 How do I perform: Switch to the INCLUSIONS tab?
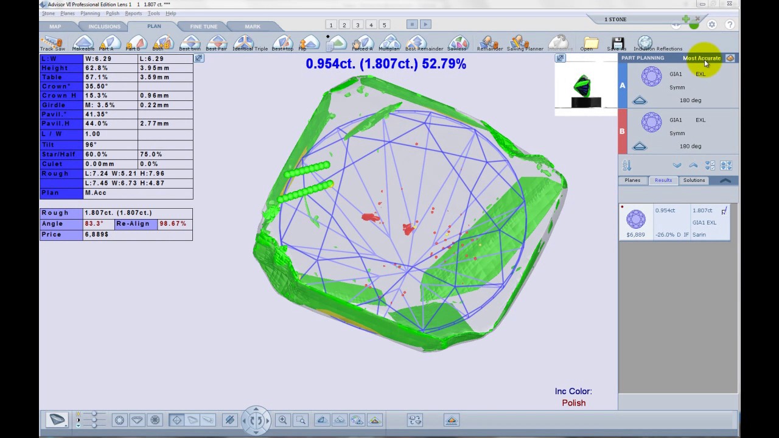[104, 27]
